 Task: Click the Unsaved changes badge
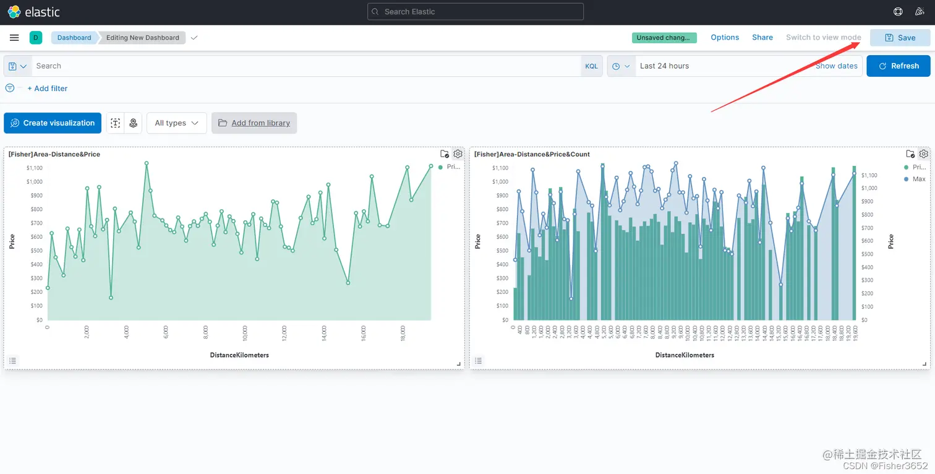point(664,38)
